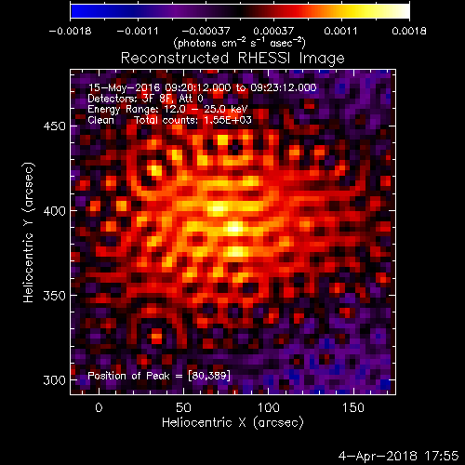
Task: Click the colorbar value '0.0018' at right
Action: coord(409,31)
